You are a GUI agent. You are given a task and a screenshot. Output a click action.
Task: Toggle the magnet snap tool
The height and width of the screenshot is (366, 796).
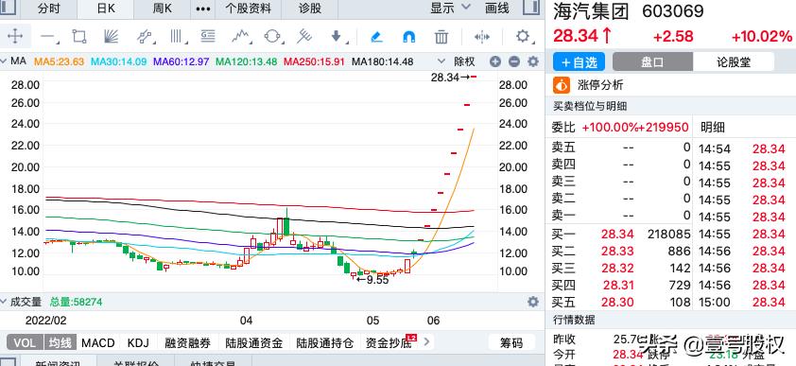[409, 37]
